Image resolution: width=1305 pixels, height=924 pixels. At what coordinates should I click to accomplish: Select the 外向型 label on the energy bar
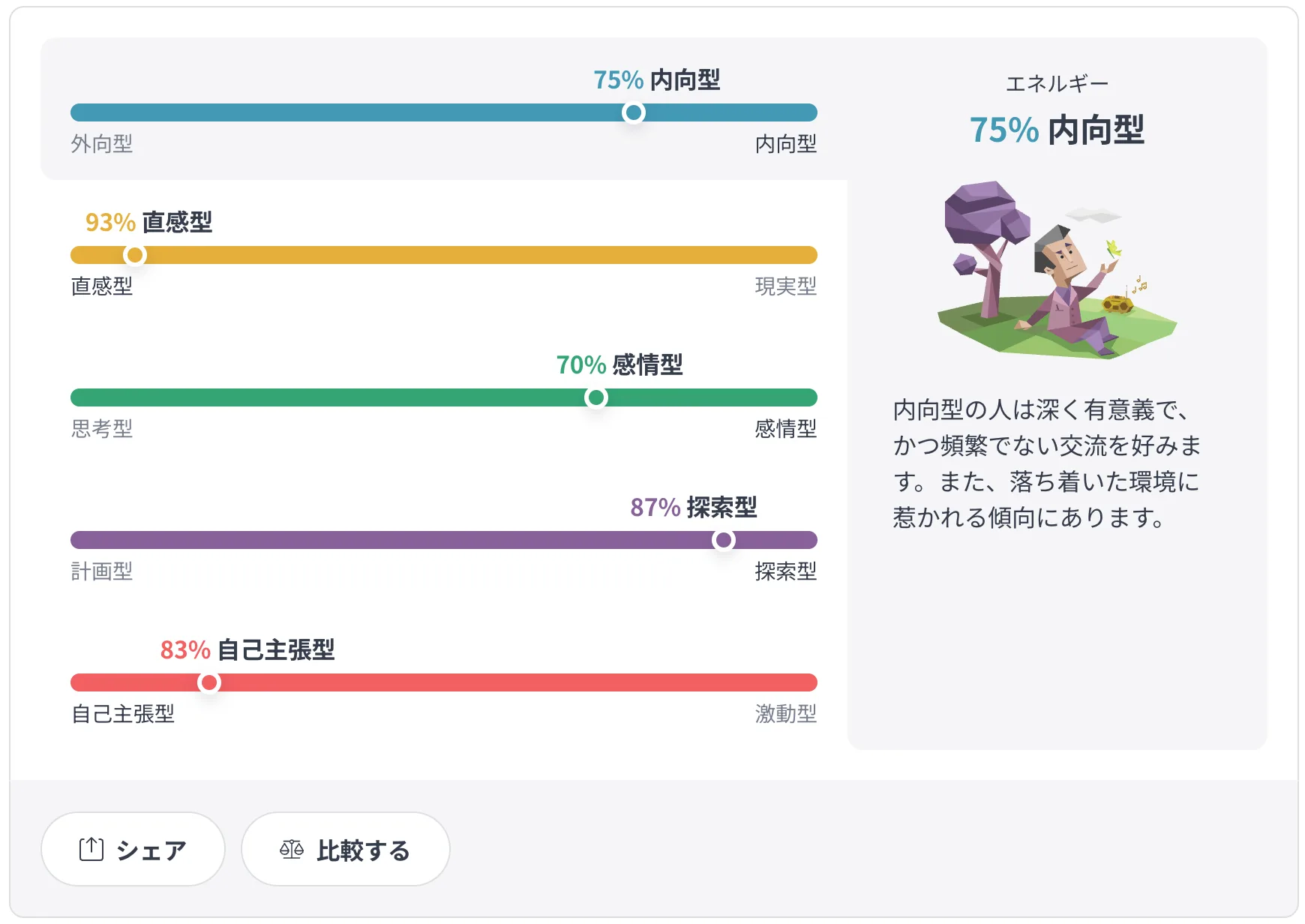point(101,145)
